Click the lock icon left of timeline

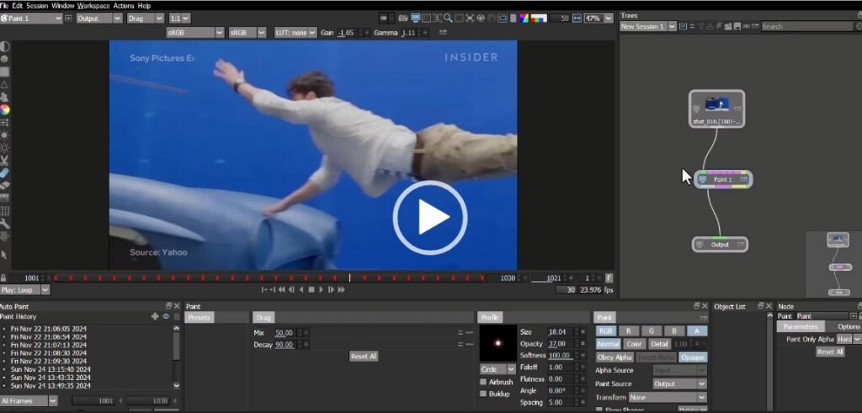[x=4, y=278]
